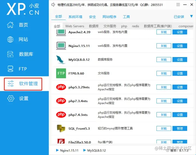Uninstall SQL_Front5.3 via 卸载
The image size is (196, 155).
pos(164,129)
